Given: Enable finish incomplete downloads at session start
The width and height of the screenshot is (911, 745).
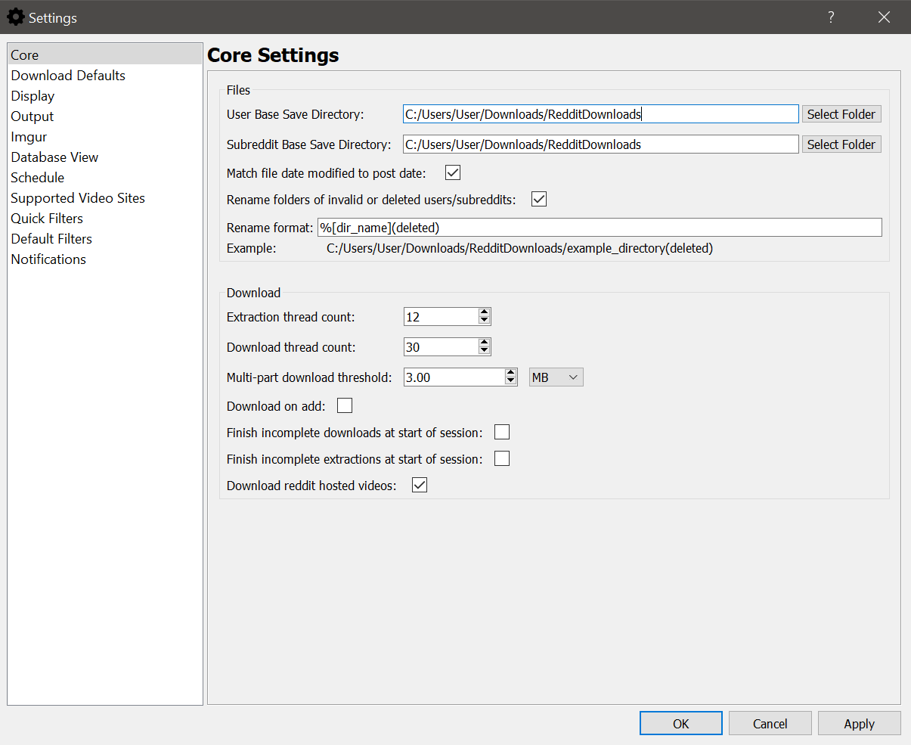Looking at the screenshot, I should 502,433.
